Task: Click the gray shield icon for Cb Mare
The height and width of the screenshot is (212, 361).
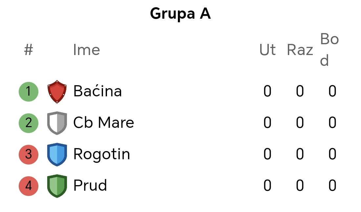Action: tap(57, 123)
